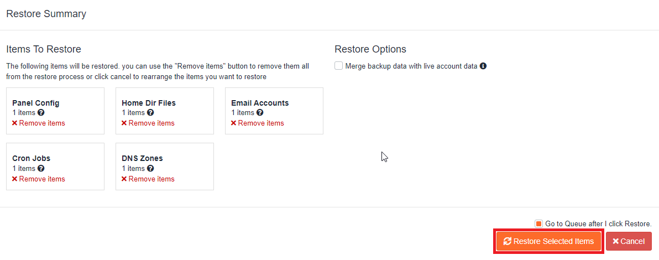Click help icon beside Email Accounts items
The width and height of the screenshot is (659, 260).
[x=260, y=113]
